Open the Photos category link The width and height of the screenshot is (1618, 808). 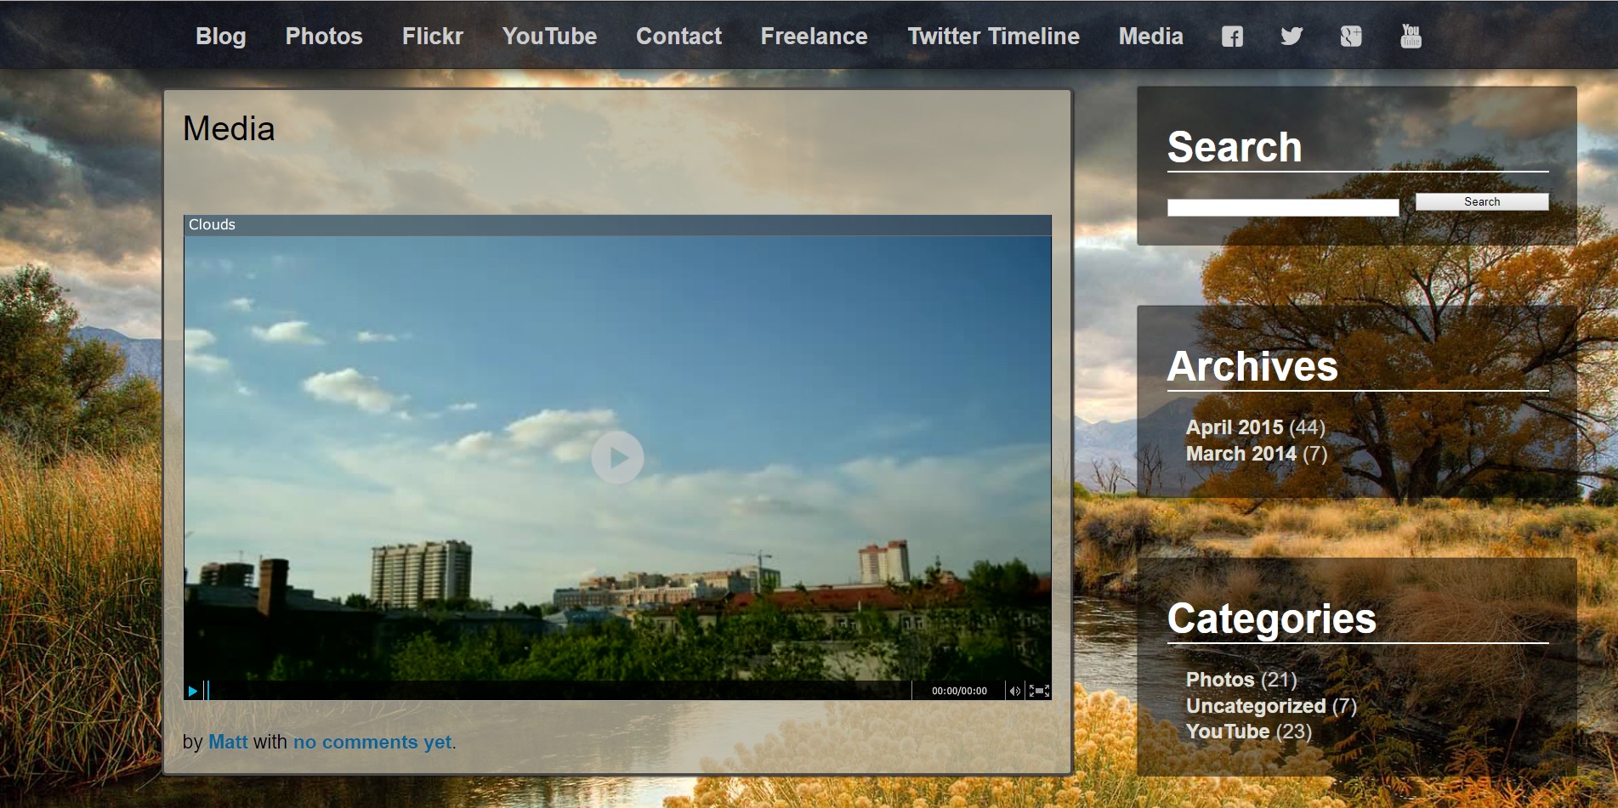click(1220, 680)
